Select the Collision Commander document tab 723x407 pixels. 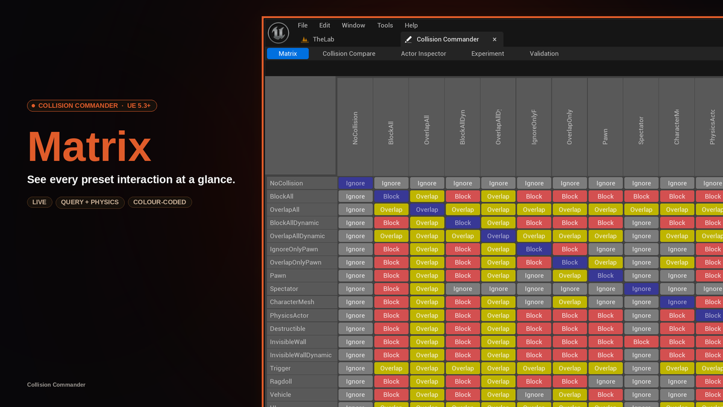pyautogui.click(x=452, y=39)
